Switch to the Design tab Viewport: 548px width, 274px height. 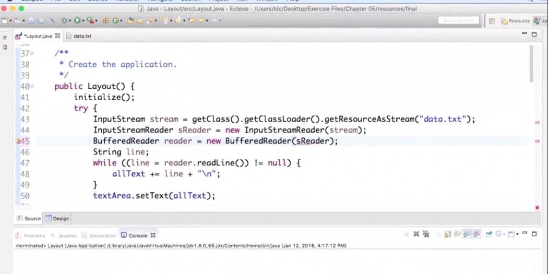click(57, 219)
